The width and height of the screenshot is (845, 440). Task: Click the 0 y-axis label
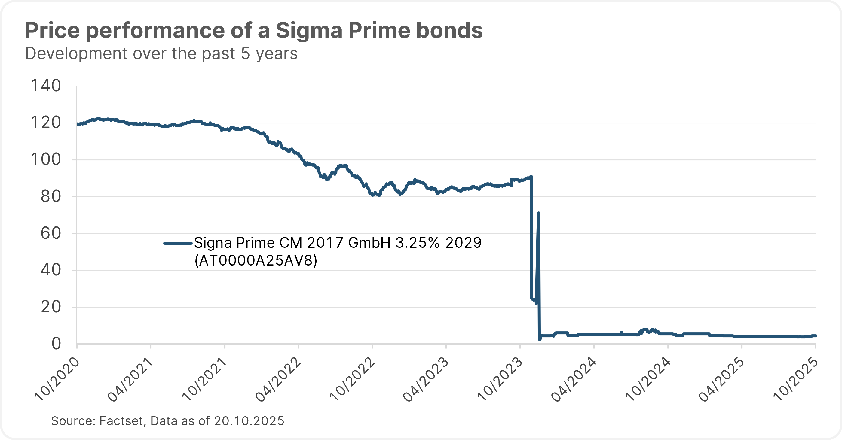tap(56, 344)
